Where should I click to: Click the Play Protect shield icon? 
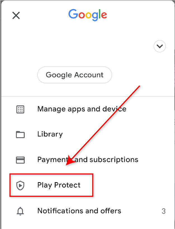(x=20, y=185)
